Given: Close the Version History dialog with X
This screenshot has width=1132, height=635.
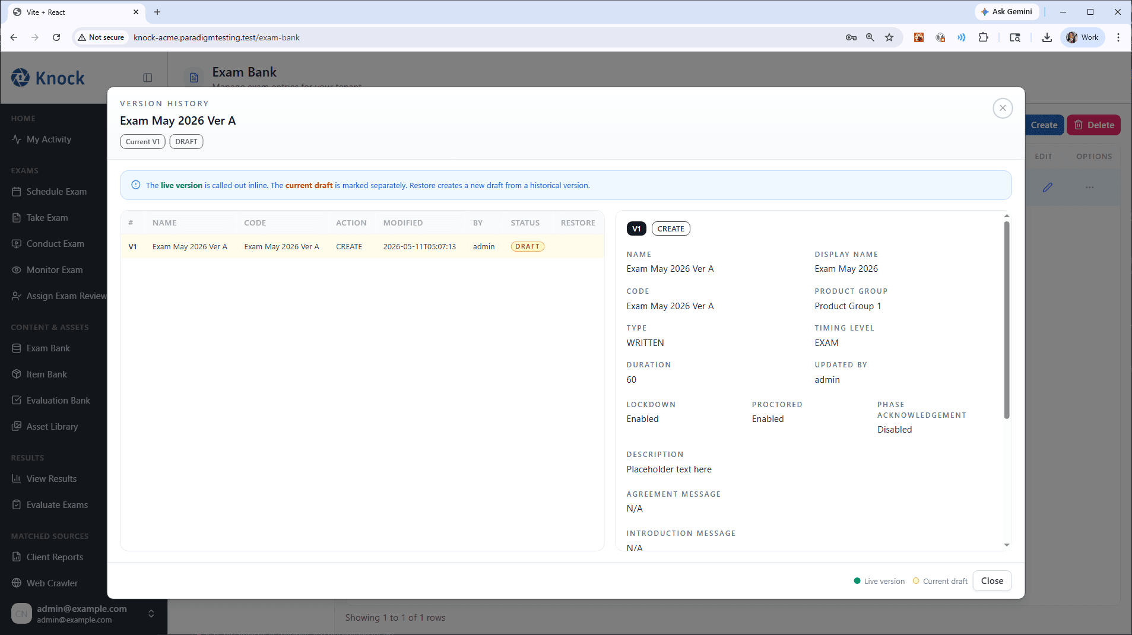Looking at the screenshot, I should (1003, 108).
